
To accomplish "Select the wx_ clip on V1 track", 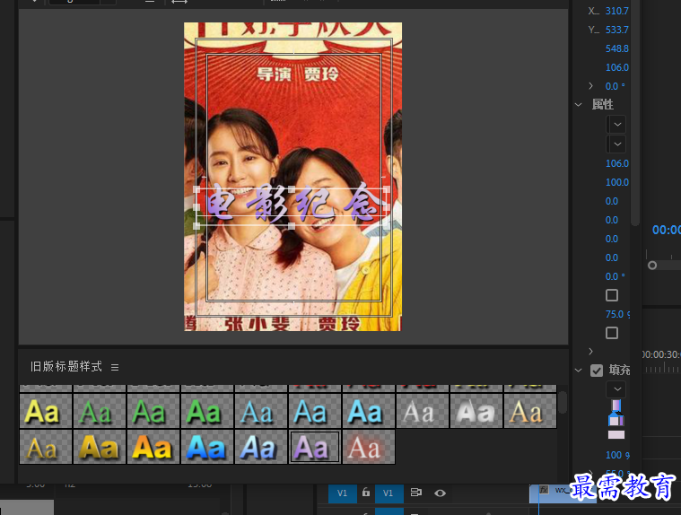I will tap(563, 493).
